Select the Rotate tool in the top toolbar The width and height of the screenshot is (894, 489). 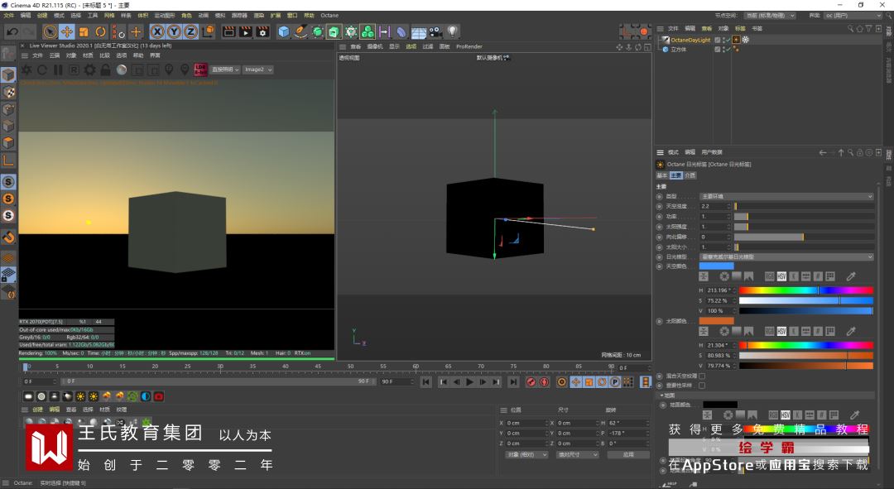tap(99, 31)
